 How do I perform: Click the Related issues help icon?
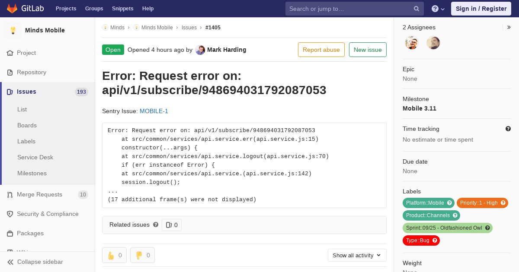pyautogui.click(x=156, y=225)
